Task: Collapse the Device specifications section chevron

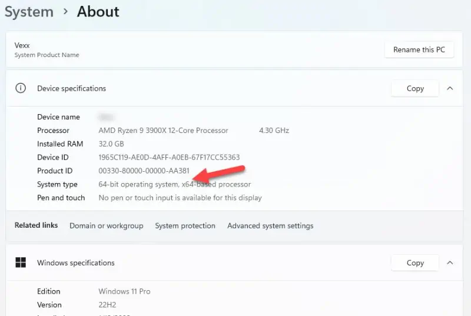Action: (x=450, y=88)
